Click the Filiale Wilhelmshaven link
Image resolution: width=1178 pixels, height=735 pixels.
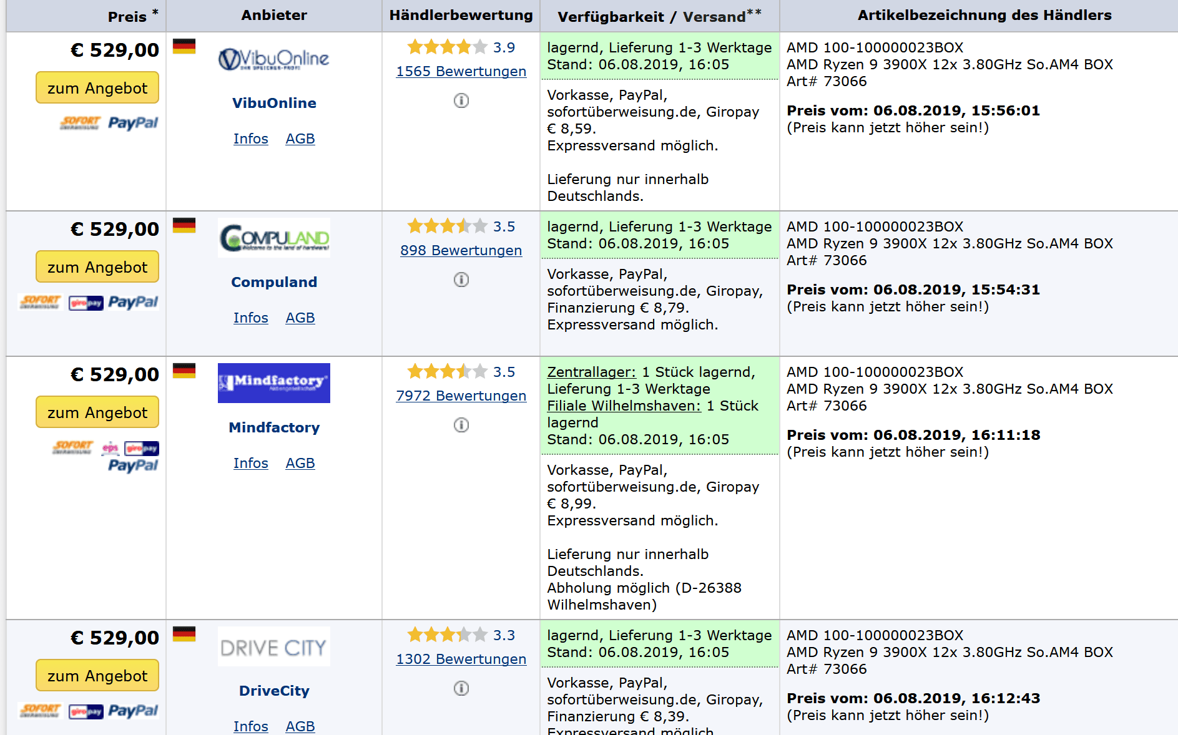(624, 406)
